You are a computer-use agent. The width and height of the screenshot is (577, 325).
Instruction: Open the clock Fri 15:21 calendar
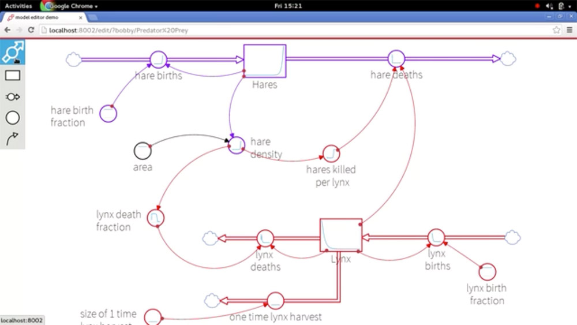click(288, 6)
